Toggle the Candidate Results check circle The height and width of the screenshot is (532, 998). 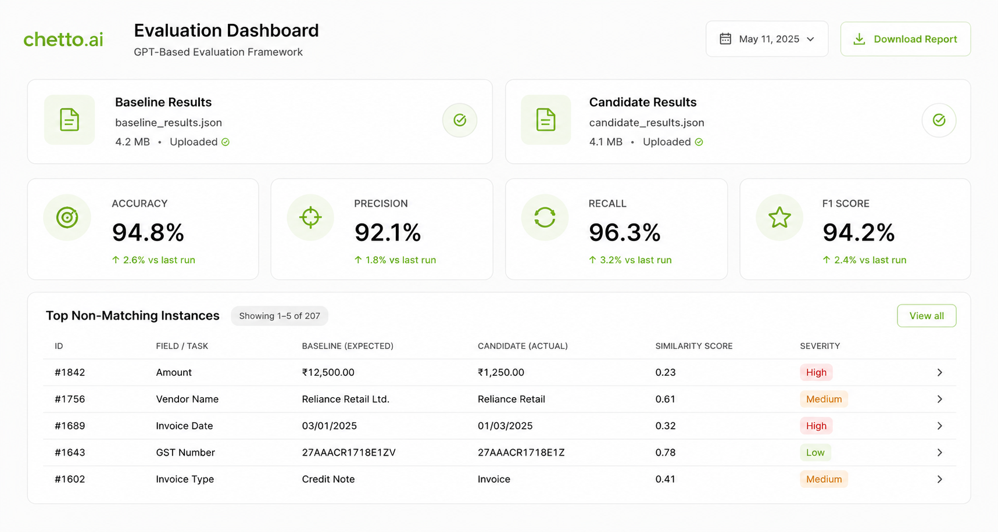939,120
